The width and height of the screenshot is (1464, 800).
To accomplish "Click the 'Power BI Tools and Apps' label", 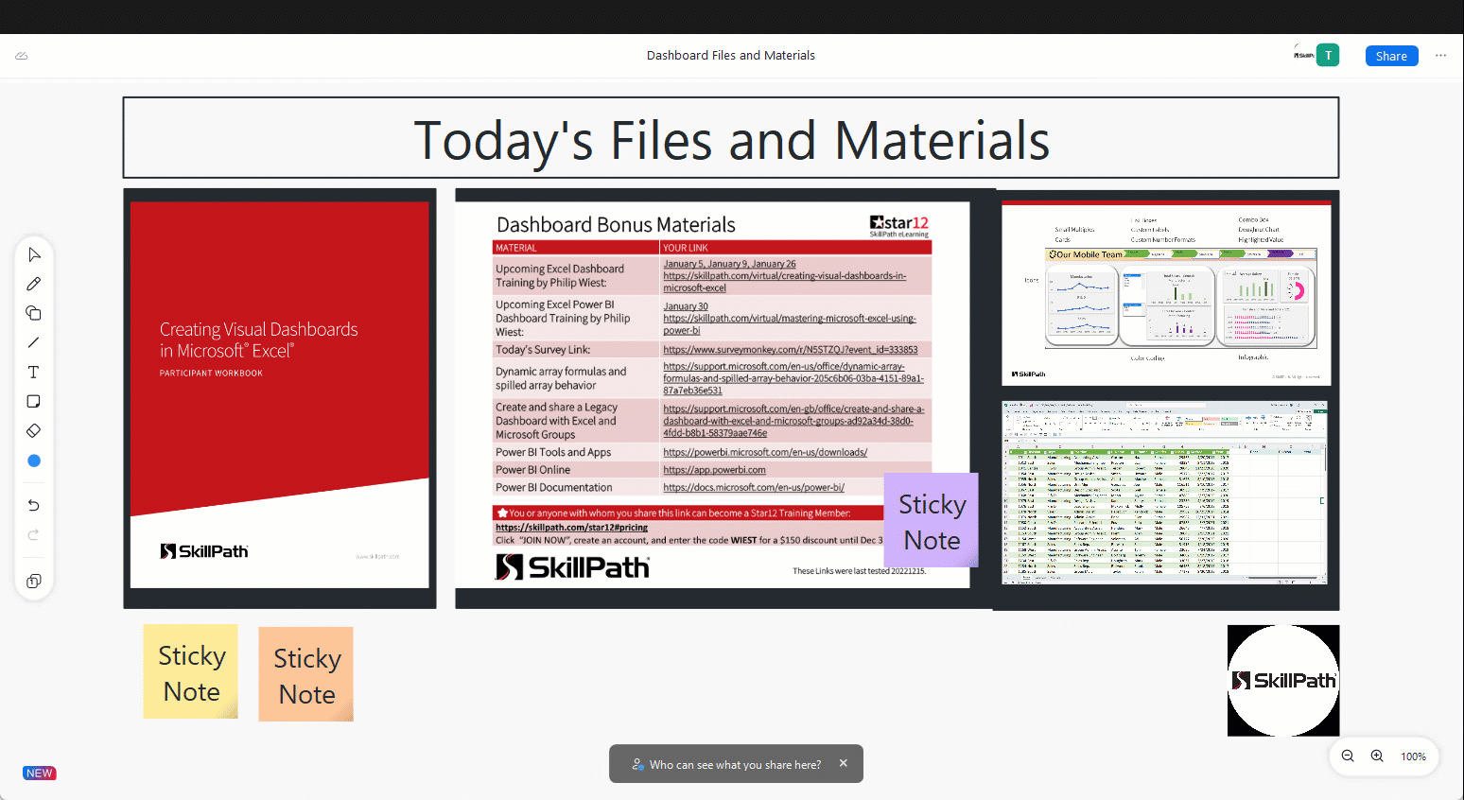I will click(x=553, y=453).
